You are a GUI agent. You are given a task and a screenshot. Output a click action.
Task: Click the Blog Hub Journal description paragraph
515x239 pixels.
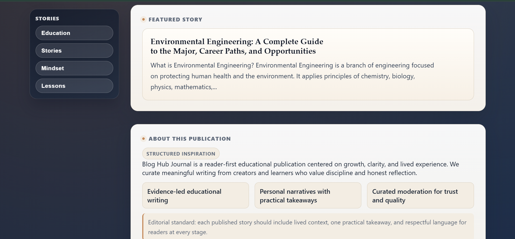click(x=301, y=169)
